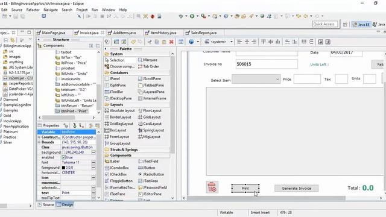Open the Project menu
This screenshot has width=386, height=217.
pyautogui.click(x=82, y=10)
